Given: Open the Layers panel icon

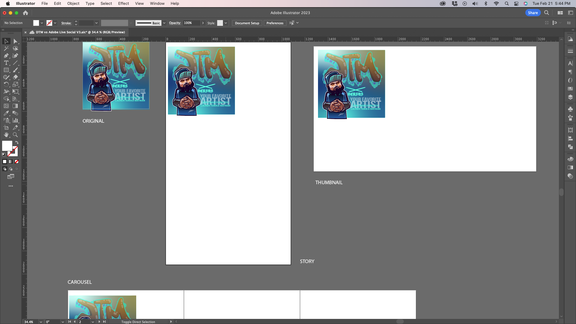Looking at the screenshot, I should pyautogui.click(x=570, y=97).
